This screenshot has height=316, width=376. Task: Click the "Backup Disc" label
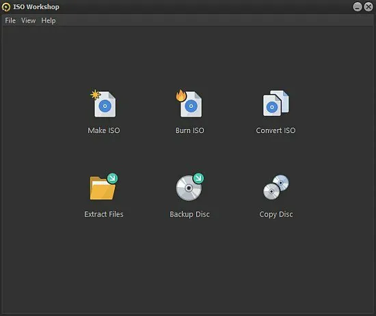click(x=189, y=214)
